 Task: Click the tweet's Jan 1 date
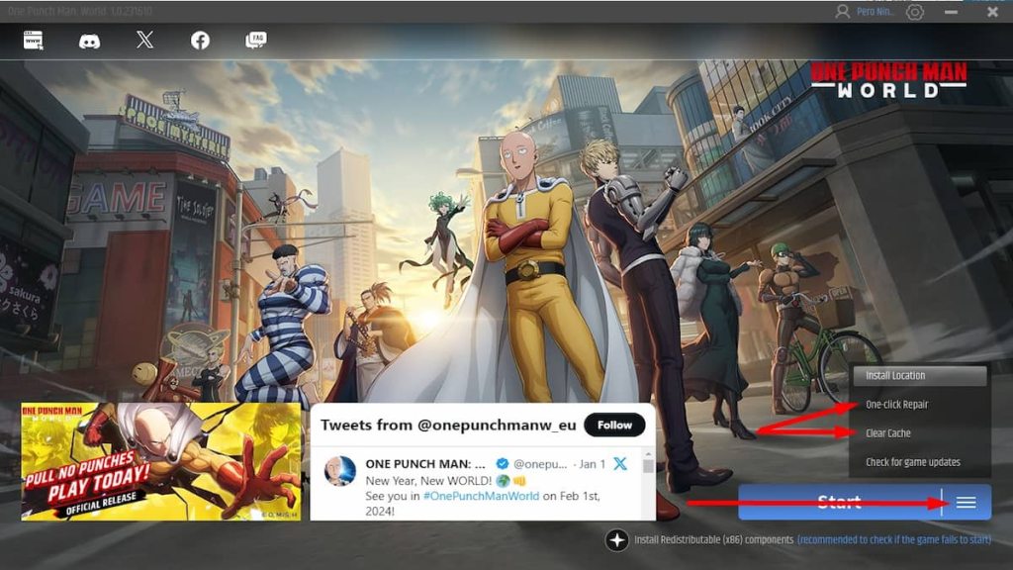[x=593, y=463]
